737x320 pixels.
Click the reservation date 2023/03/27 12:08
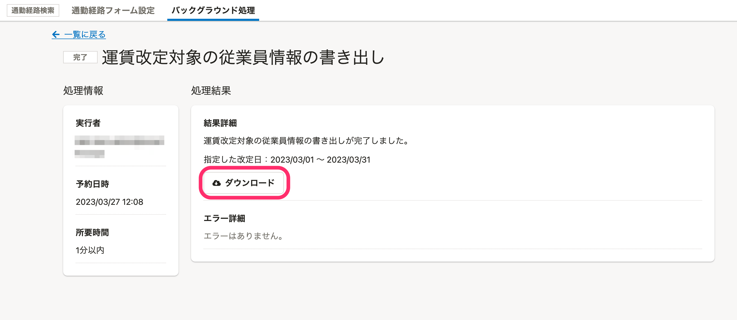pos(109,202)
